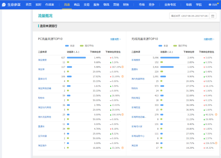Click green 同行平均 legend swatch in PC panel
This screenshot has width=221, height=158.
point(82,46)
